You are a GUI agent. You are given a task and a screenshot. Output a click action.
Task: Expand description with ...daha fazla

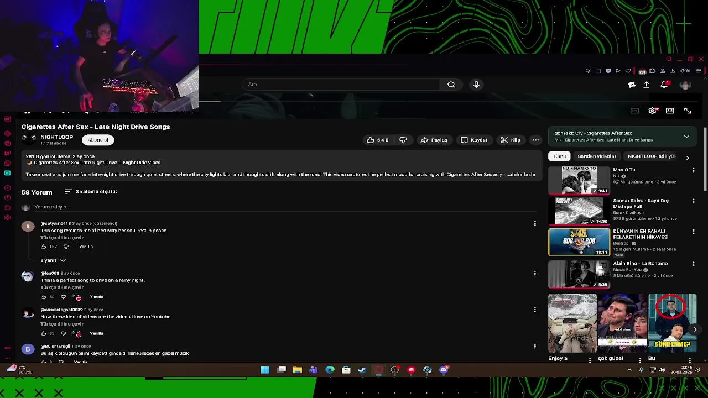click(x=520, y=175)
